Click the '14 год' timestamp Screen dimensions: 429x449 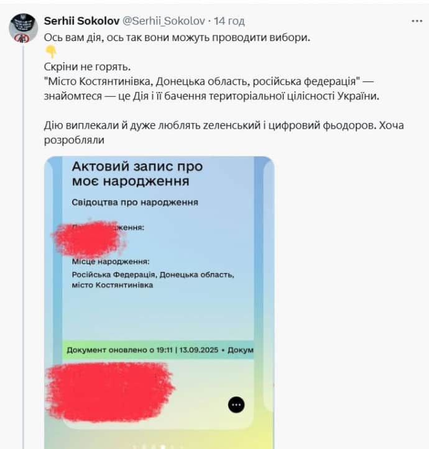229,21
